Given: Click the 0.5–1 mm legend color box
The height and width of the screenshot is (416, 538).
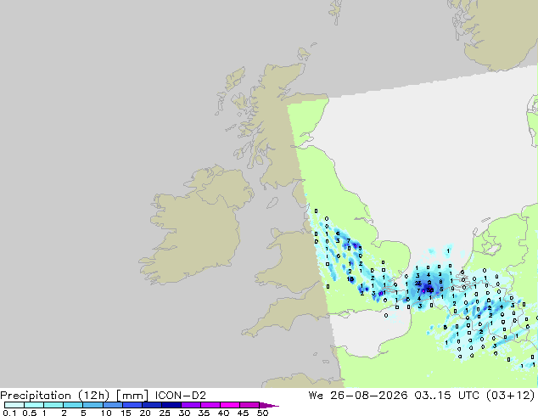Looking at the screenshot, I should coord(34,405).
